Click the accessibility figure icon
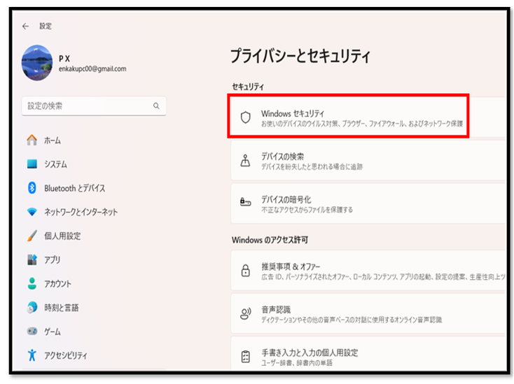Screen dimensions: 514x384 [32, 355]
